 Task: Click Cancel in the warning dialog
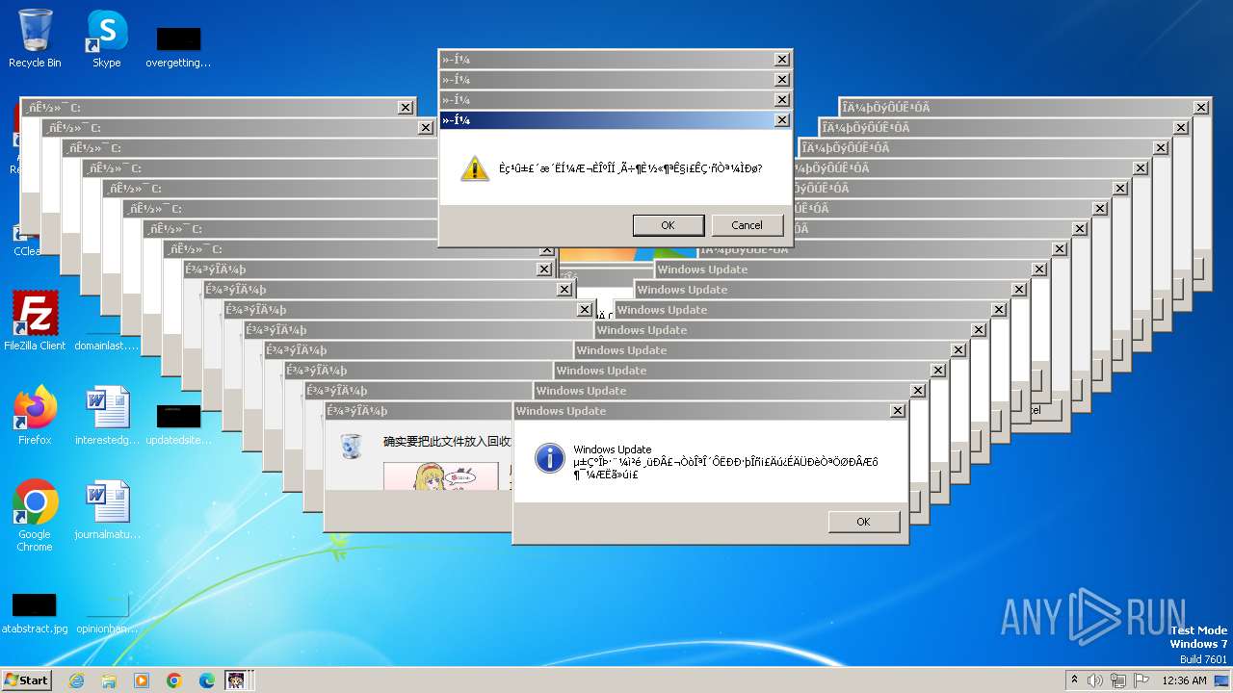[x=747, y=225]
